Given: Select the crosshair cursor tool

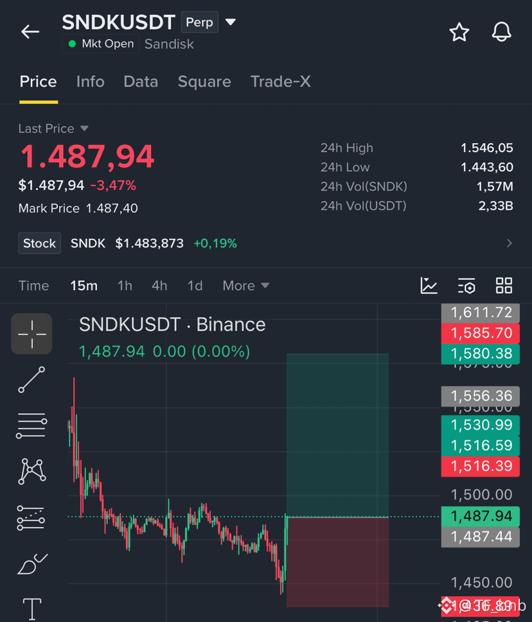Looking at the screenshot, I should click(31, 334).
